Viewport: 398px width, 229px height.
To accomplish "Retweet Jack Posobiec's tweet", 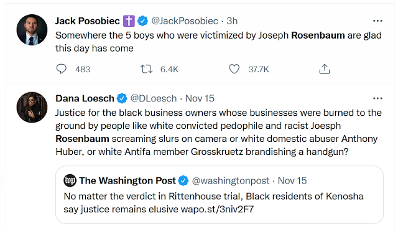I will click(x=147, y=69).
